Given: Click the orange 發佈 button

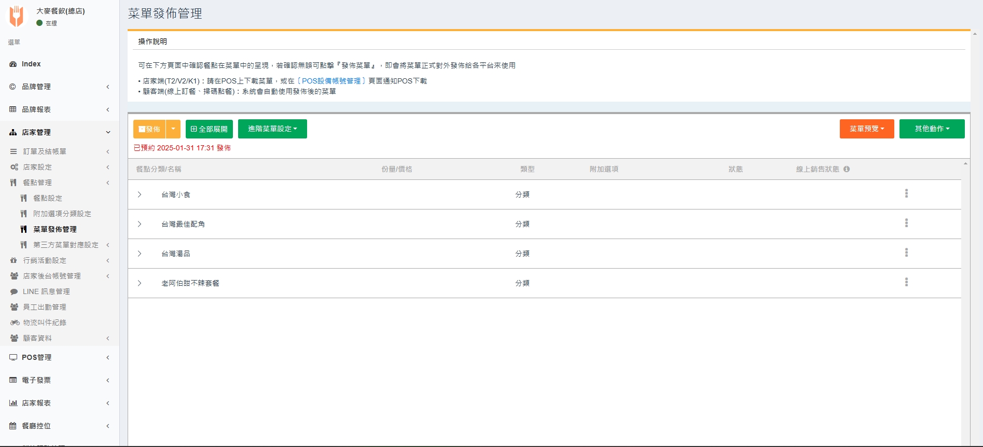Looking at the screenshot, I should coord(149,129).
